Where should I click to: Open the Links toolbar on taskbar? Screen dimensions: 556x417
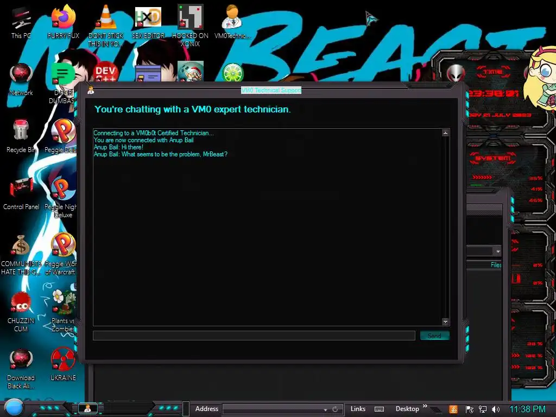tap(358, 409)
